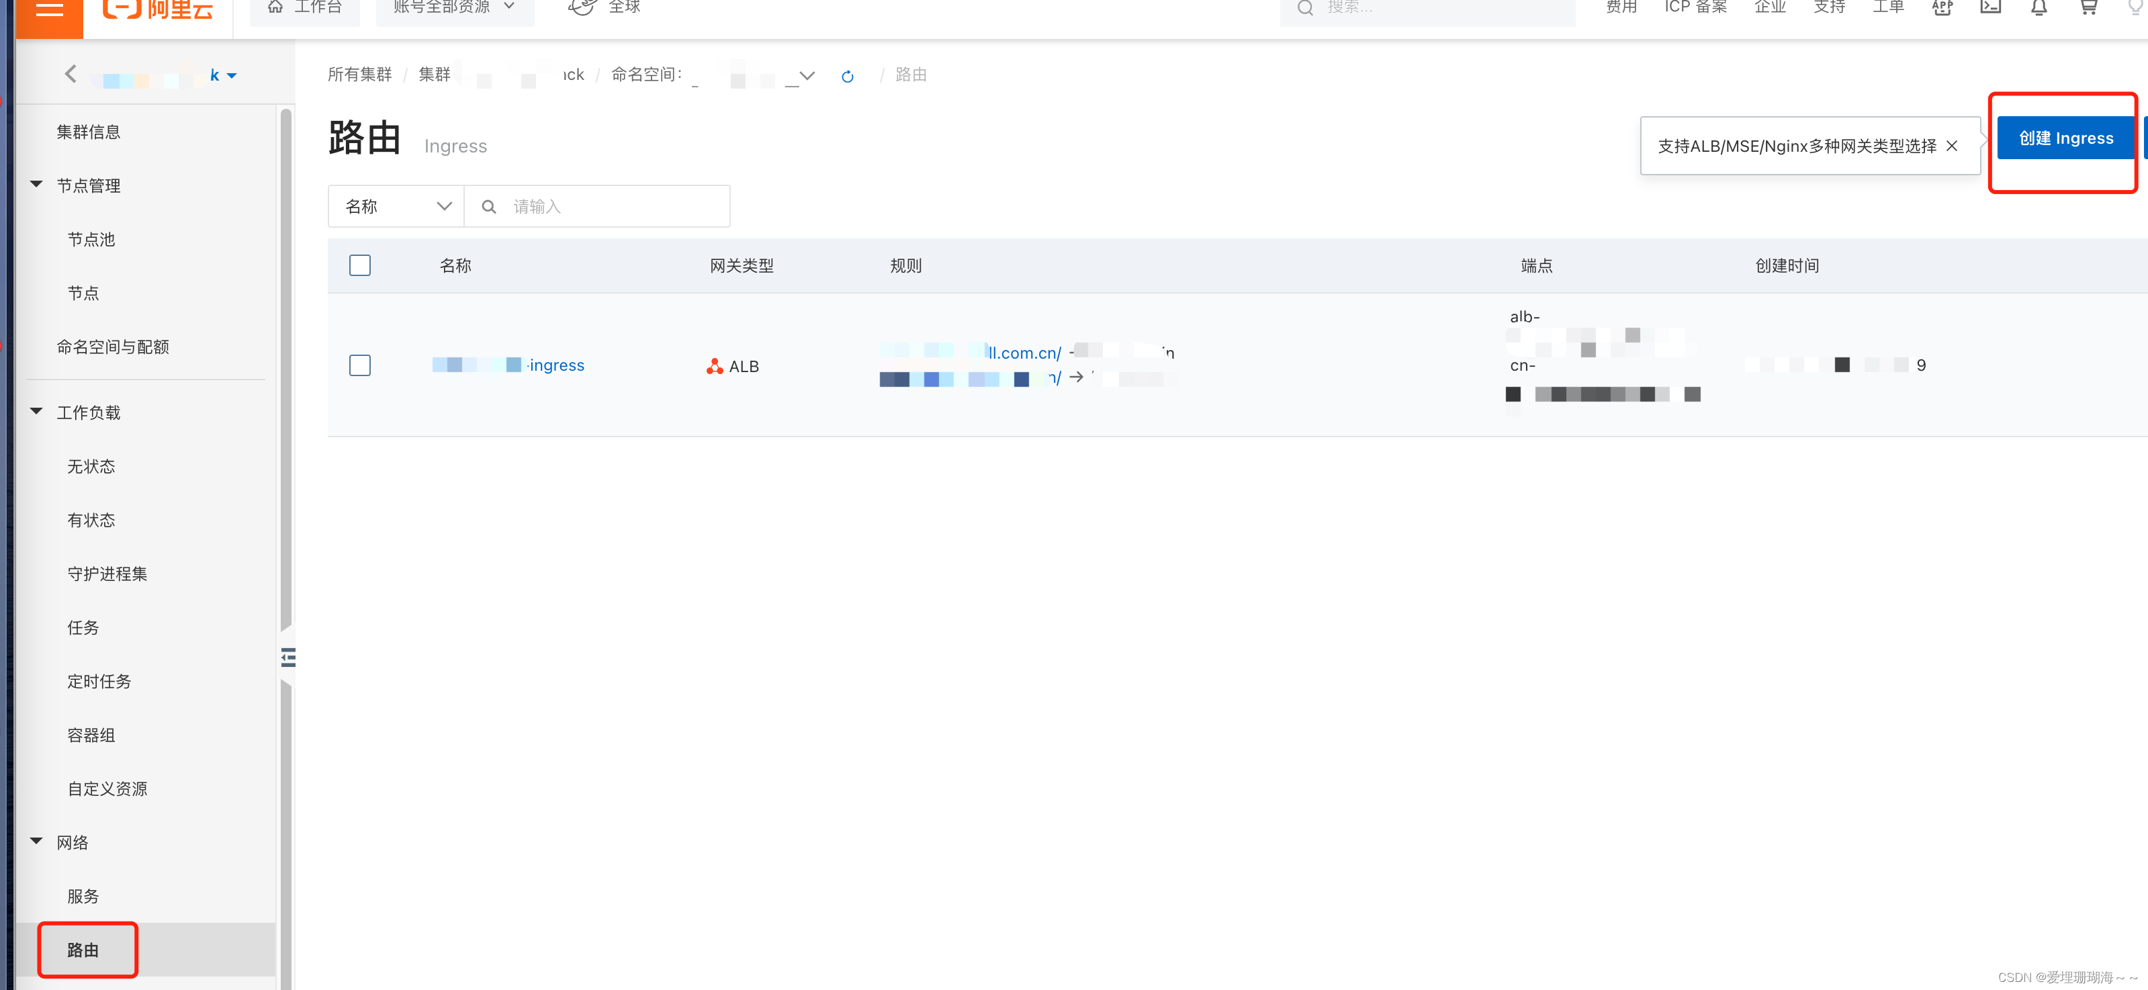Image resolution: width=2148 pixels, height=990 pixels.
Task: Go to 所有集群 breadcrumb
Action: click(x=359, y=75)
